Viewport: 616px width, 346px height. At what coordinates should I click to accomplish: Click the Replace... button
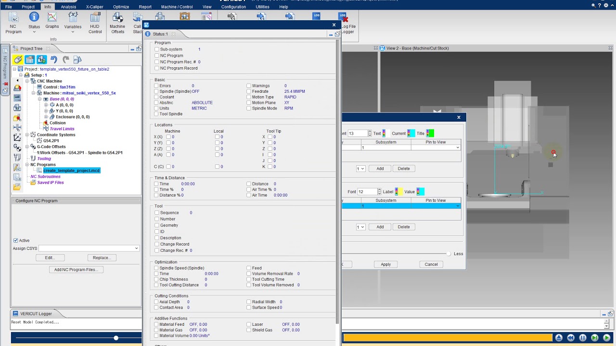pyautogui.click(x=102, y=258)
